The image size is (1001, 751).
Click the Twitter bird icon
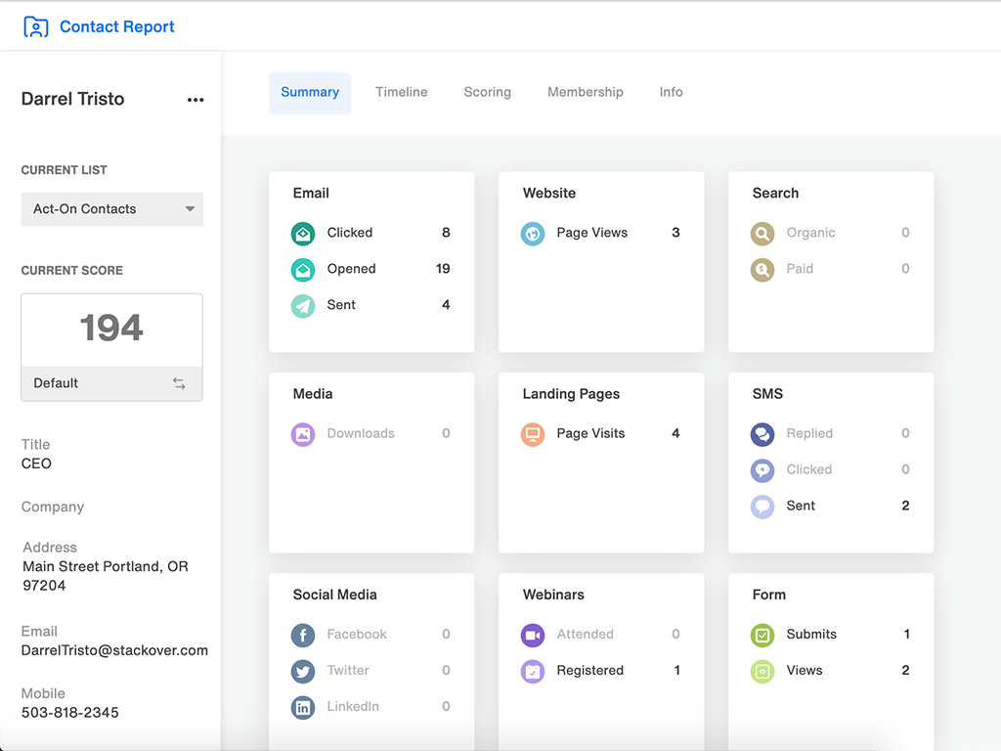tap(303, 671)
